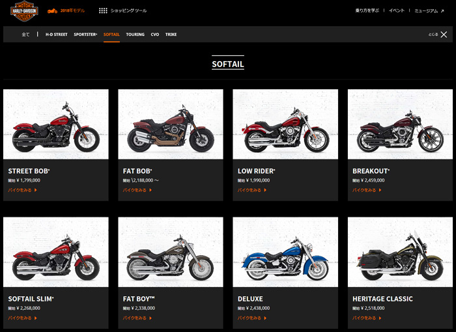Select the SOFTAIL tab
456x332 pixels.
point(111,35)
